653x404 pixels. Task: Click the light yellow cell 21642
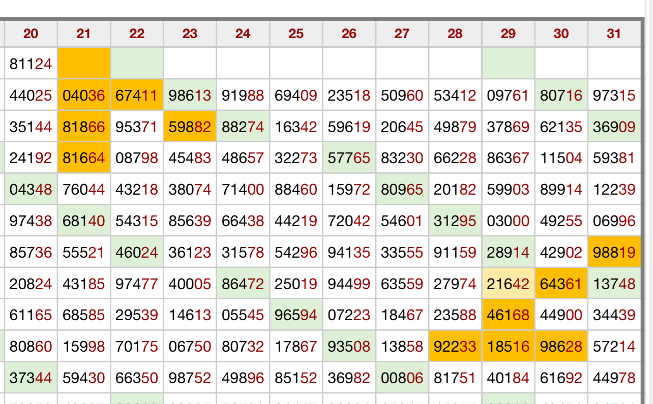point(508,284)
